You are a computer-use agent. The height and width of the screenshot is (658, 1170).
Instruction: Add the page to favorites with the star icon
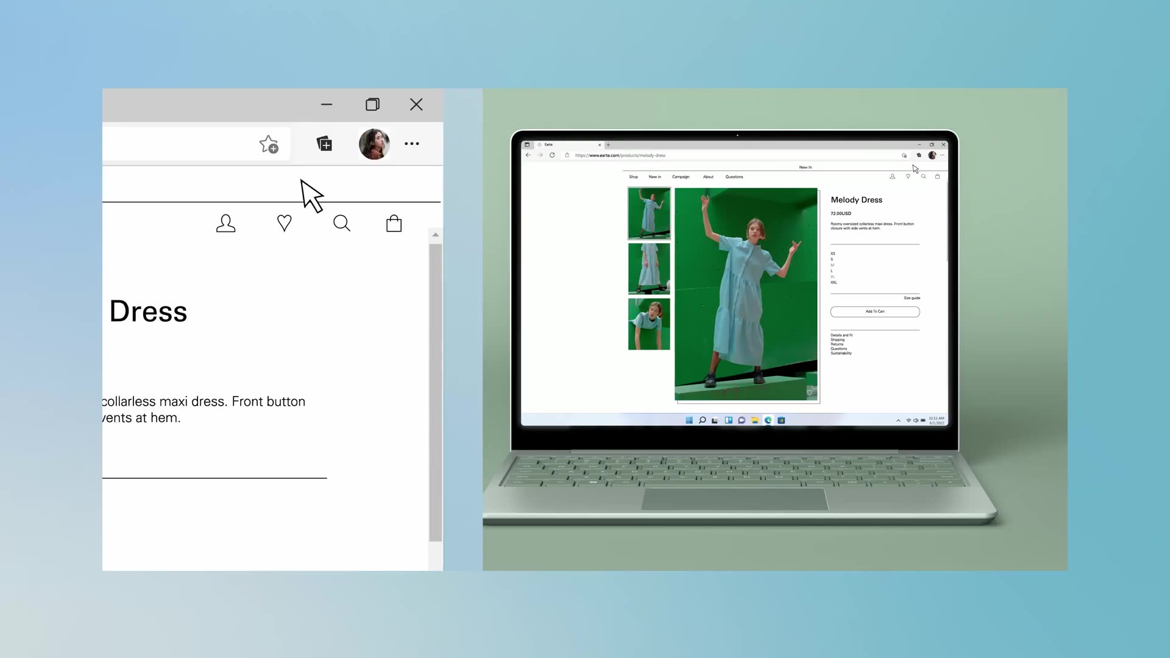click(269, 144)
